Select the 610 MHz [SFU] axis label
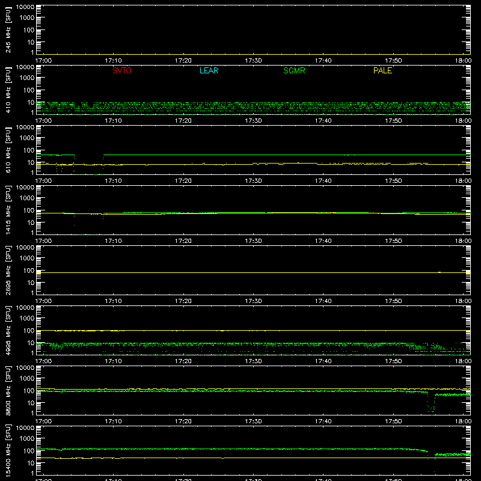This screenshot has width=481, height=481. tap(8, 150)
